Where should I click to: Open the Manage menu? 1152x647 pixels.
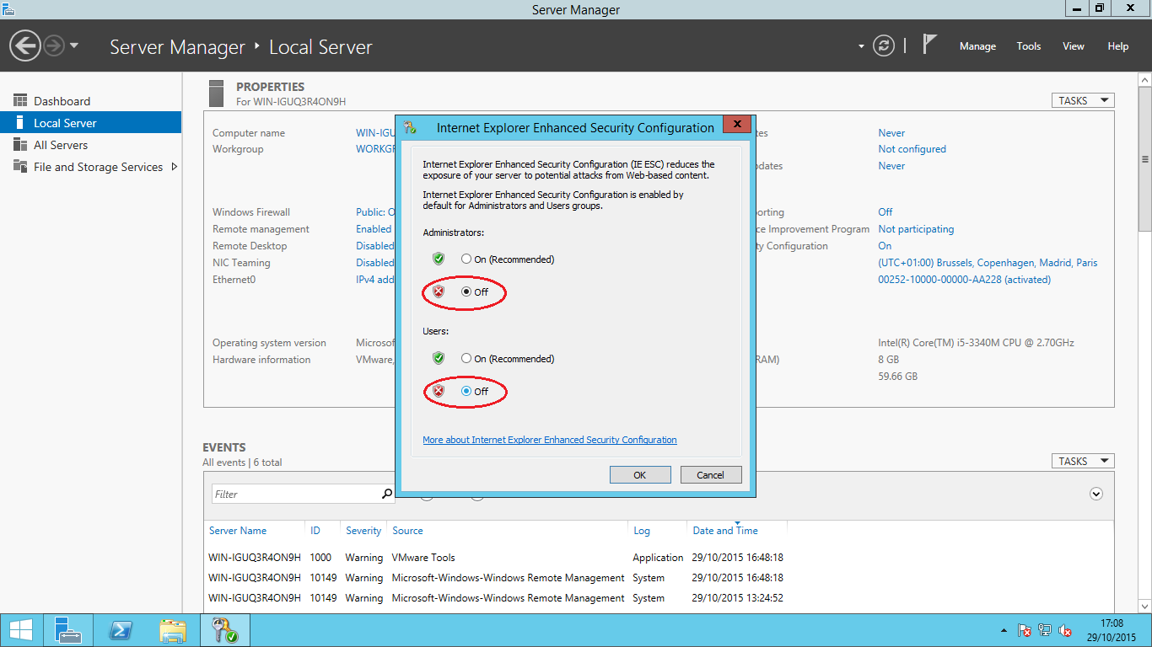(x=977, y=46)
